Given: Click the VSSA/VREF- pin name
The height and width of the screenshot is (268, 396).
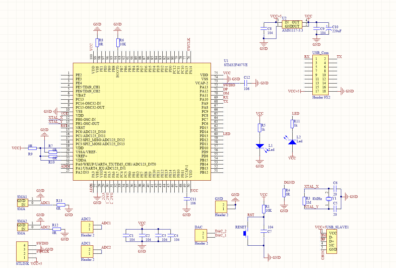Looking at the screenshot, I should pyautogui.click(x=86, y=152).
